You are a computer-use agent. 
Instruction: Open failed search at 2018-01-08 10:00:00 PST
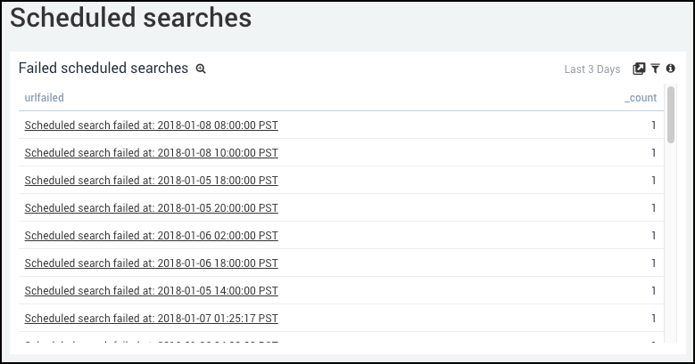151,153
